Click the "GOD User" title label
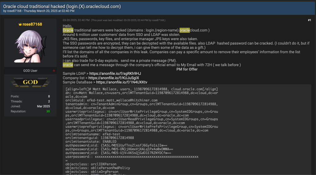Image resolution: width=316 pixels, height=175 pixels. point(30,71)
